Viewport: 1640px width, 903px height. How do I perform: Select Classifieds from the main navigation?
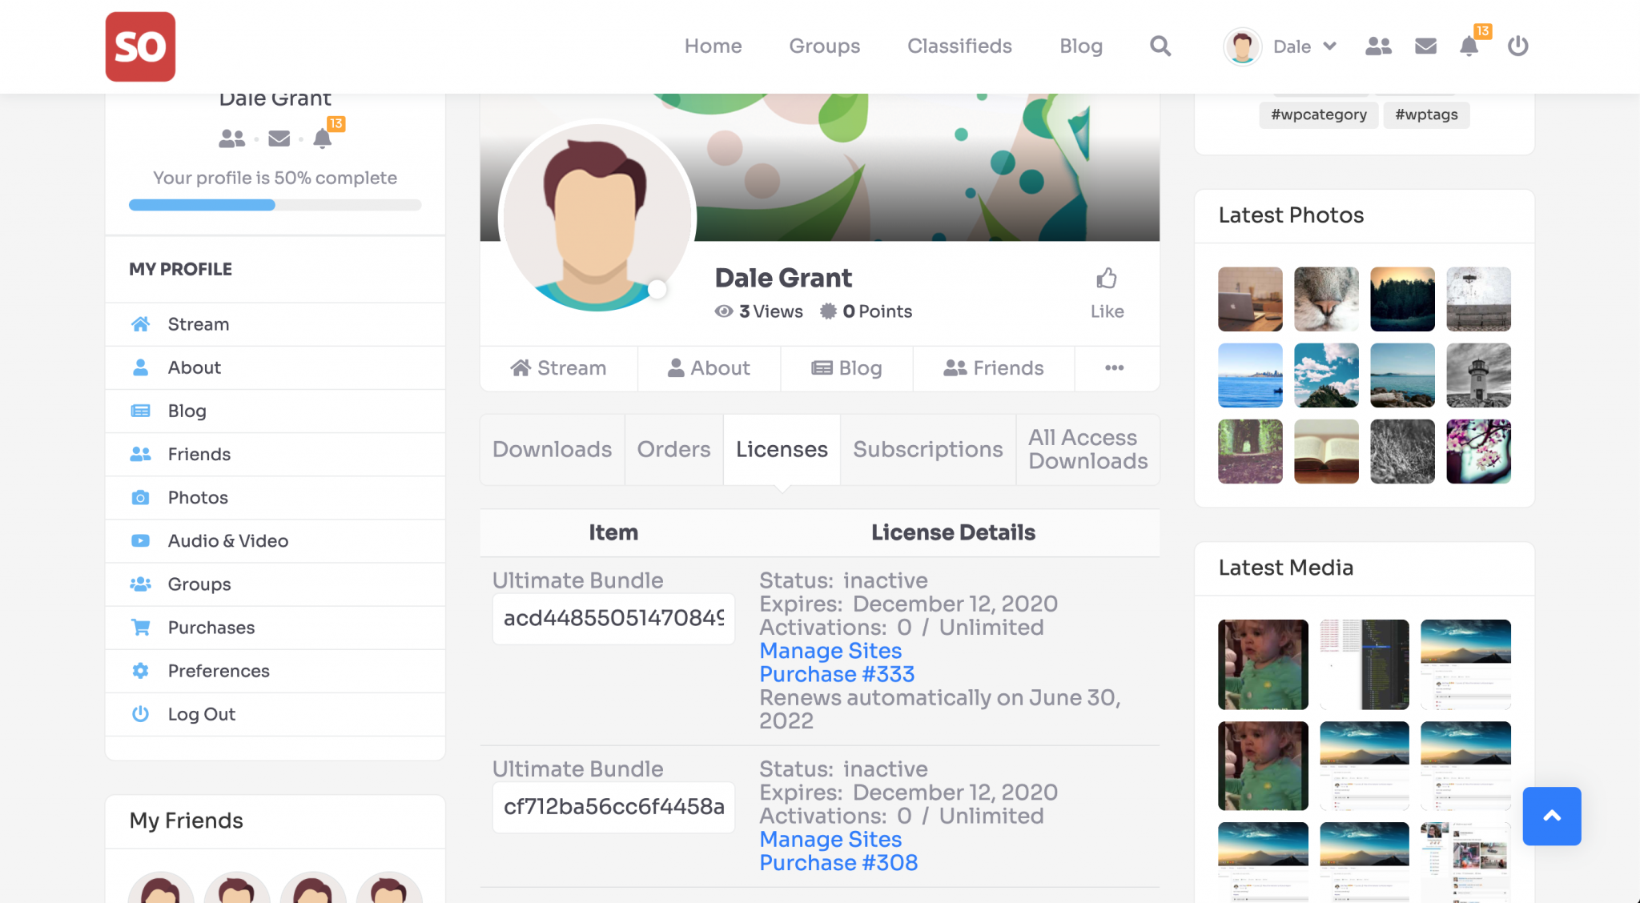click(959, 46)
